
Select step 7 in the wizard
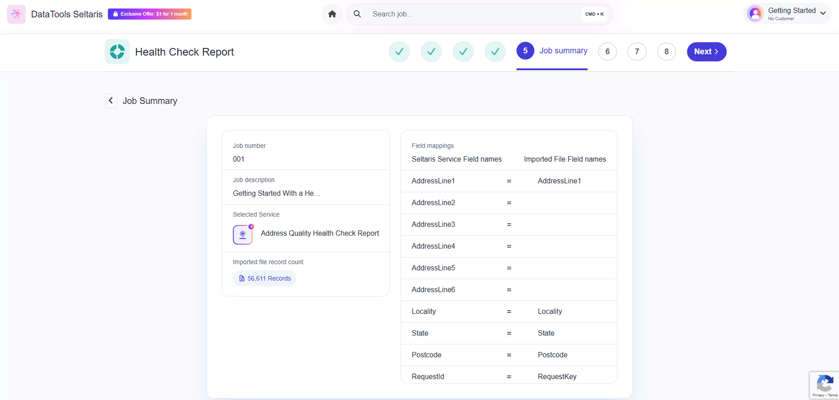[637, 51]
